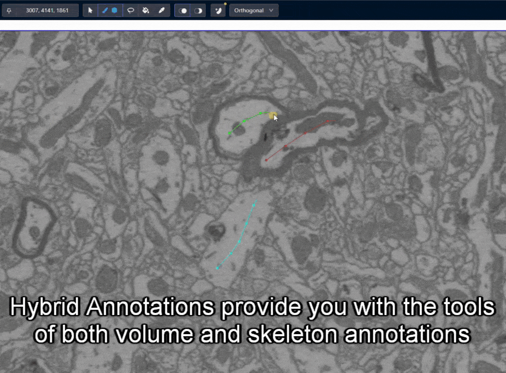506x373 pixels.
Task: Enable overwrite-everything mode toggle
Action: pyautogui.click(x=182, y=11)
